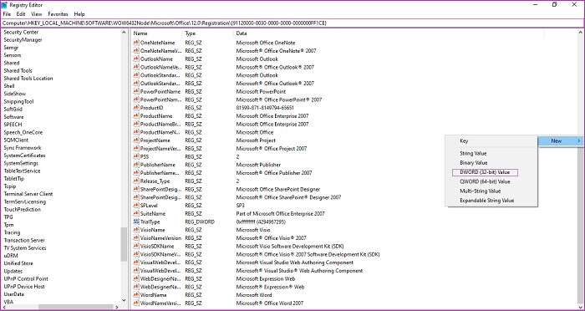Click the icon beside the OutlookNameVe... entry
This screenshot has height=311, width=585.
pos(136,67)
